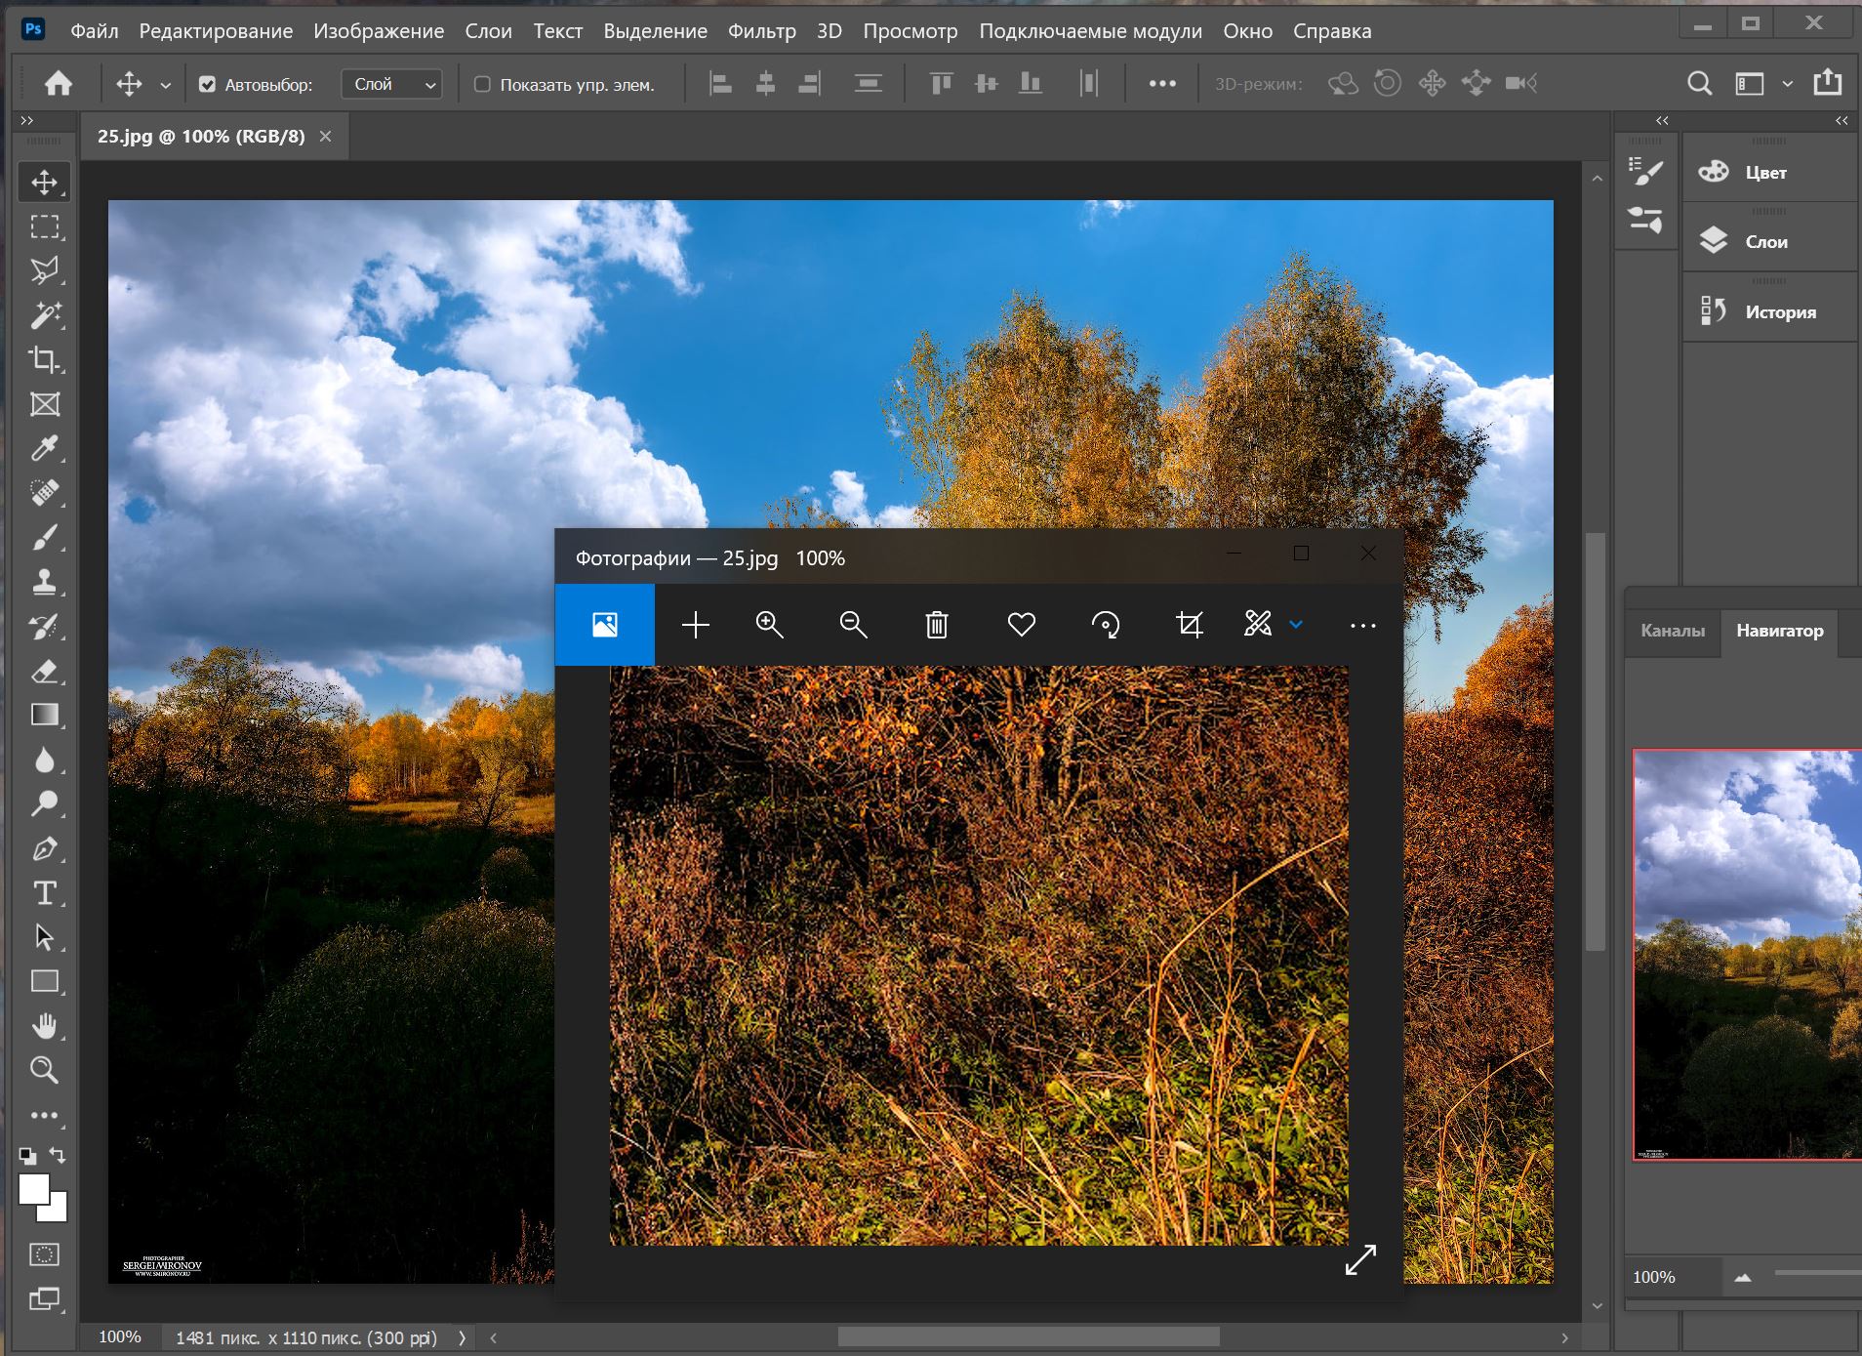Image resolution: width=1862 pixels, height=1356 pixels.
Task: Open the Слой auto-select dropdown
Action: 391,85
